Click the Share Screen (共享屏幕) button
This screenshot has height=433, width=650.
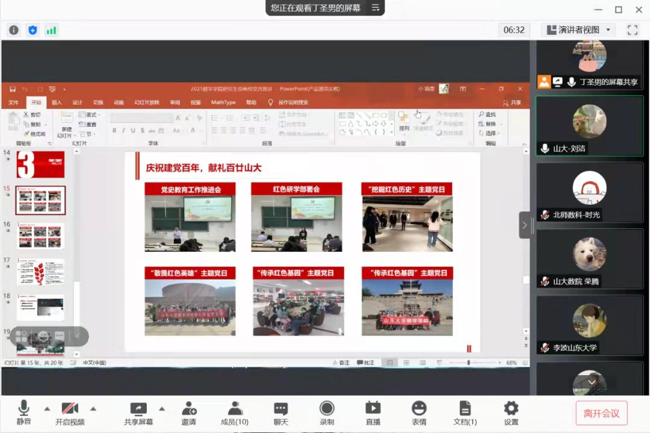pos(138,413)
